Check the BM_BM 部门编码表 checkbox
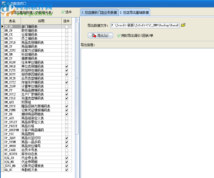 click(x=67, y=27)
